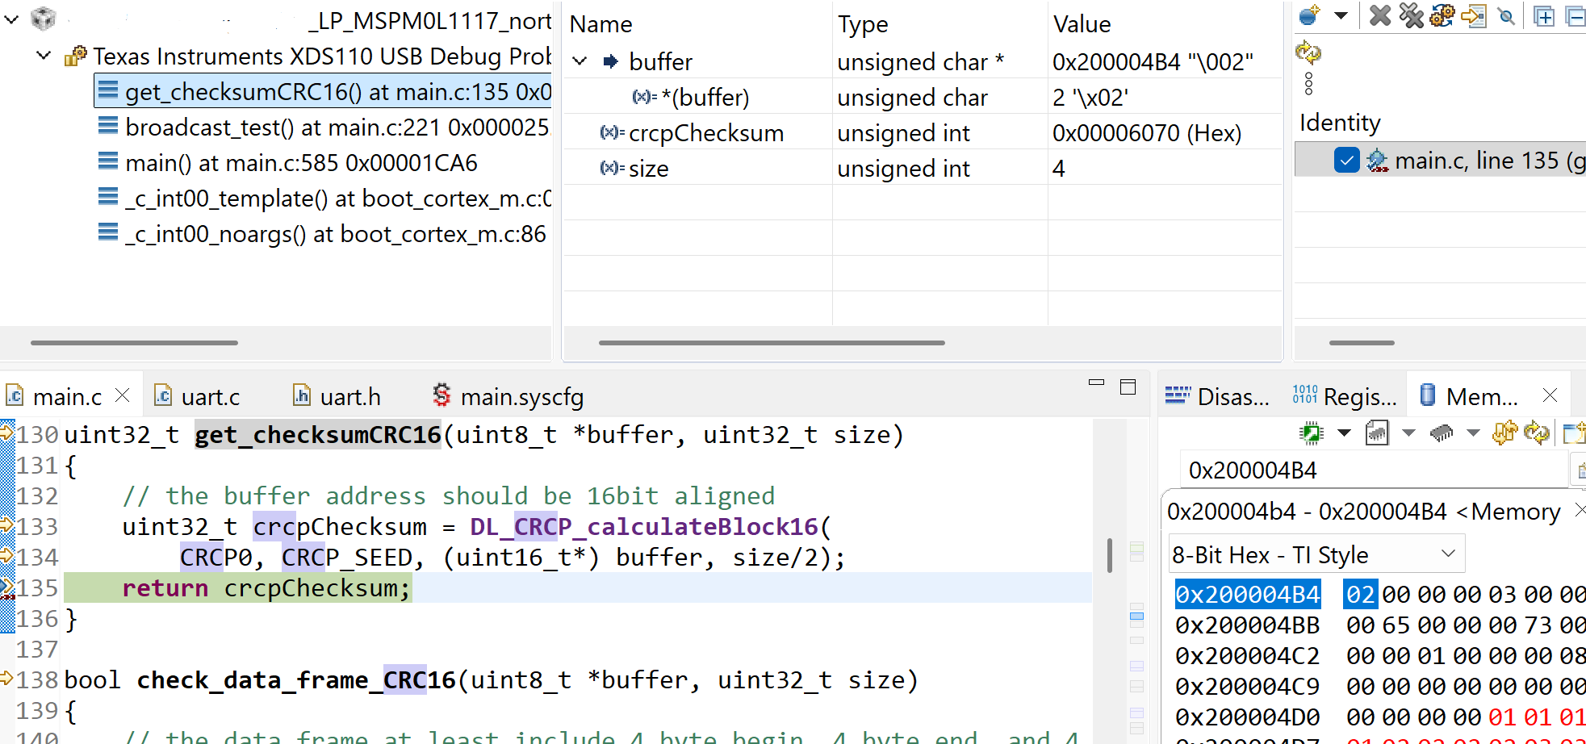Click the refresh icon in Memory toolbar
The width and height of the screenshot is (1586, 744).
[x=1536, y=433]
